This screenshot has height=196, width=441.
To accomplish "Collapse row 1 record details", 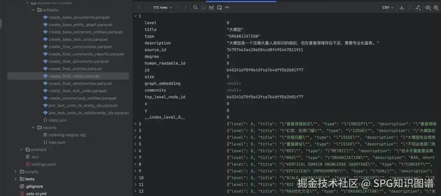I will coord(136,16).
